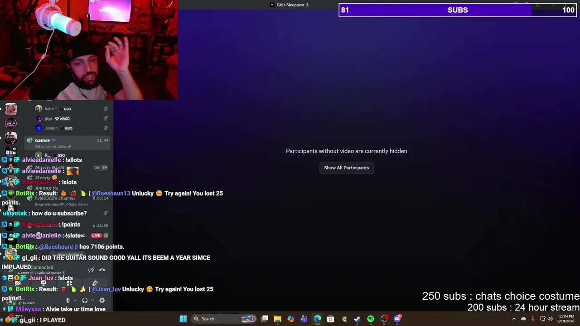Click the LIVE badge in channel list

pyautogui.click(x=96, y=235)
